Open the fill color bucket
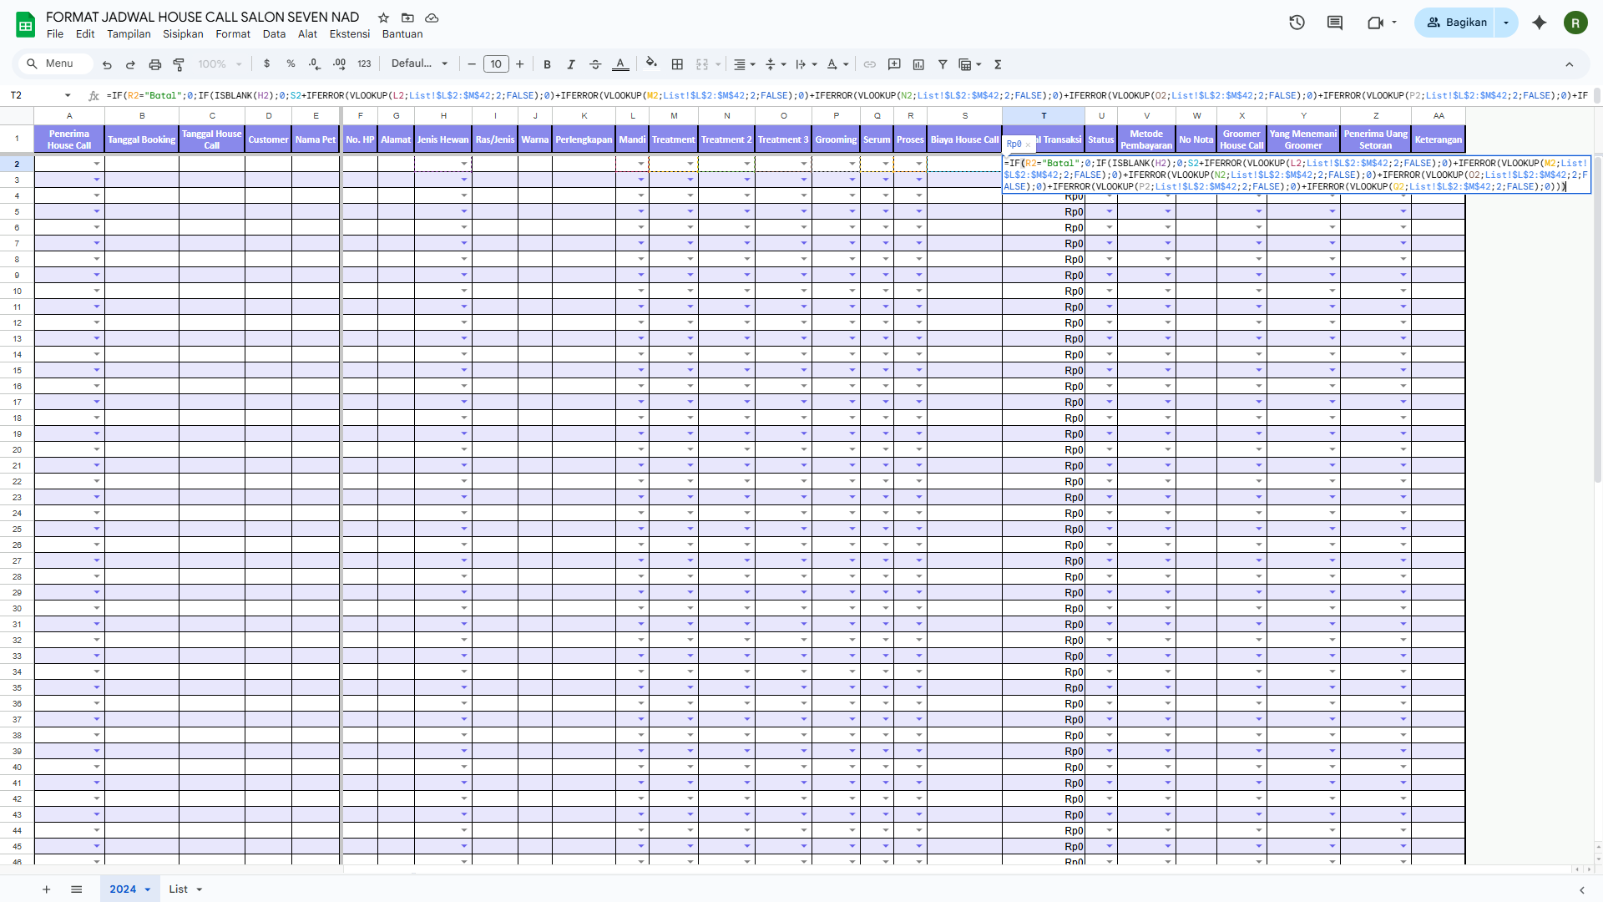The height and width of the screenshot is (902, 1603). (651, 63)
